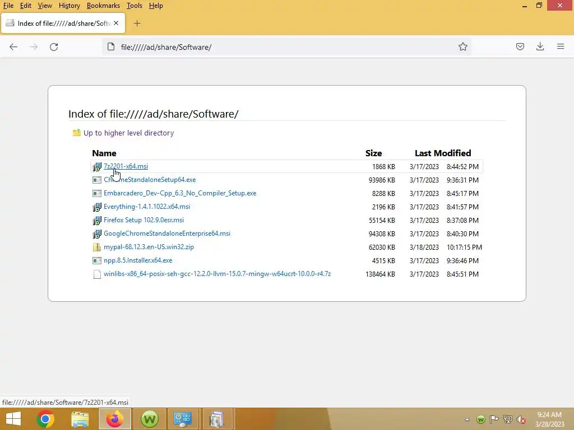The image size is (574, 430).
Task: Open the GoogleChromeStandaloneEnterprise64.msi link
Action: pyautogui.click(x=167, y=233)
